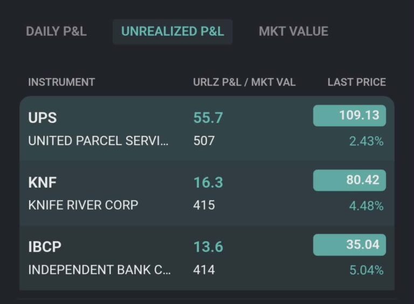Click UPS last price badge 109.13
Viewport: 414px width, 304px height.
pyautogui.click(x=349, y=115)
